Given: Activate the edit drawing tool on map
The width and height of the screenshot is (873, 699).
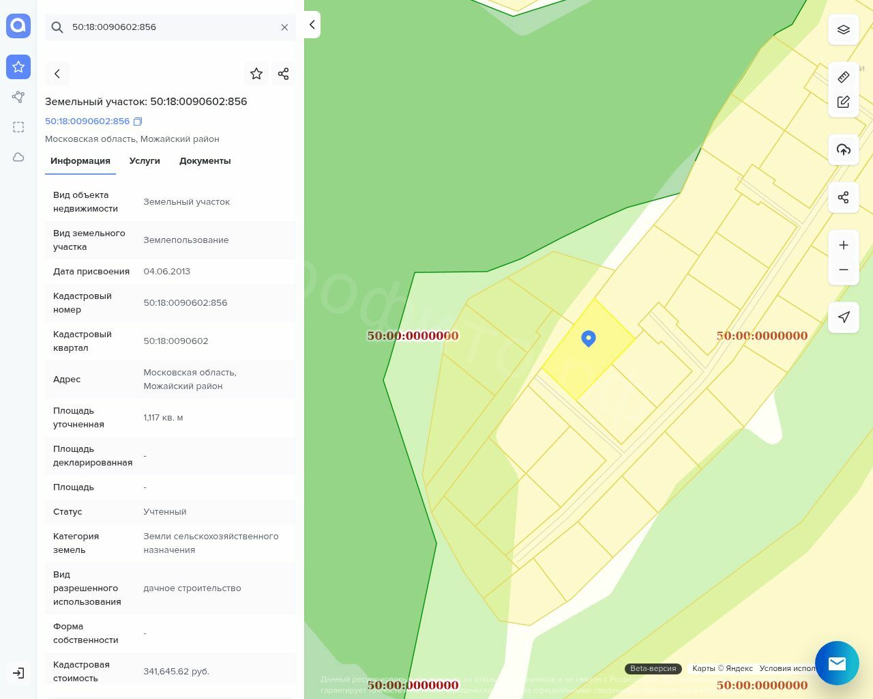Looking at the screenshot, I should 843,102.
